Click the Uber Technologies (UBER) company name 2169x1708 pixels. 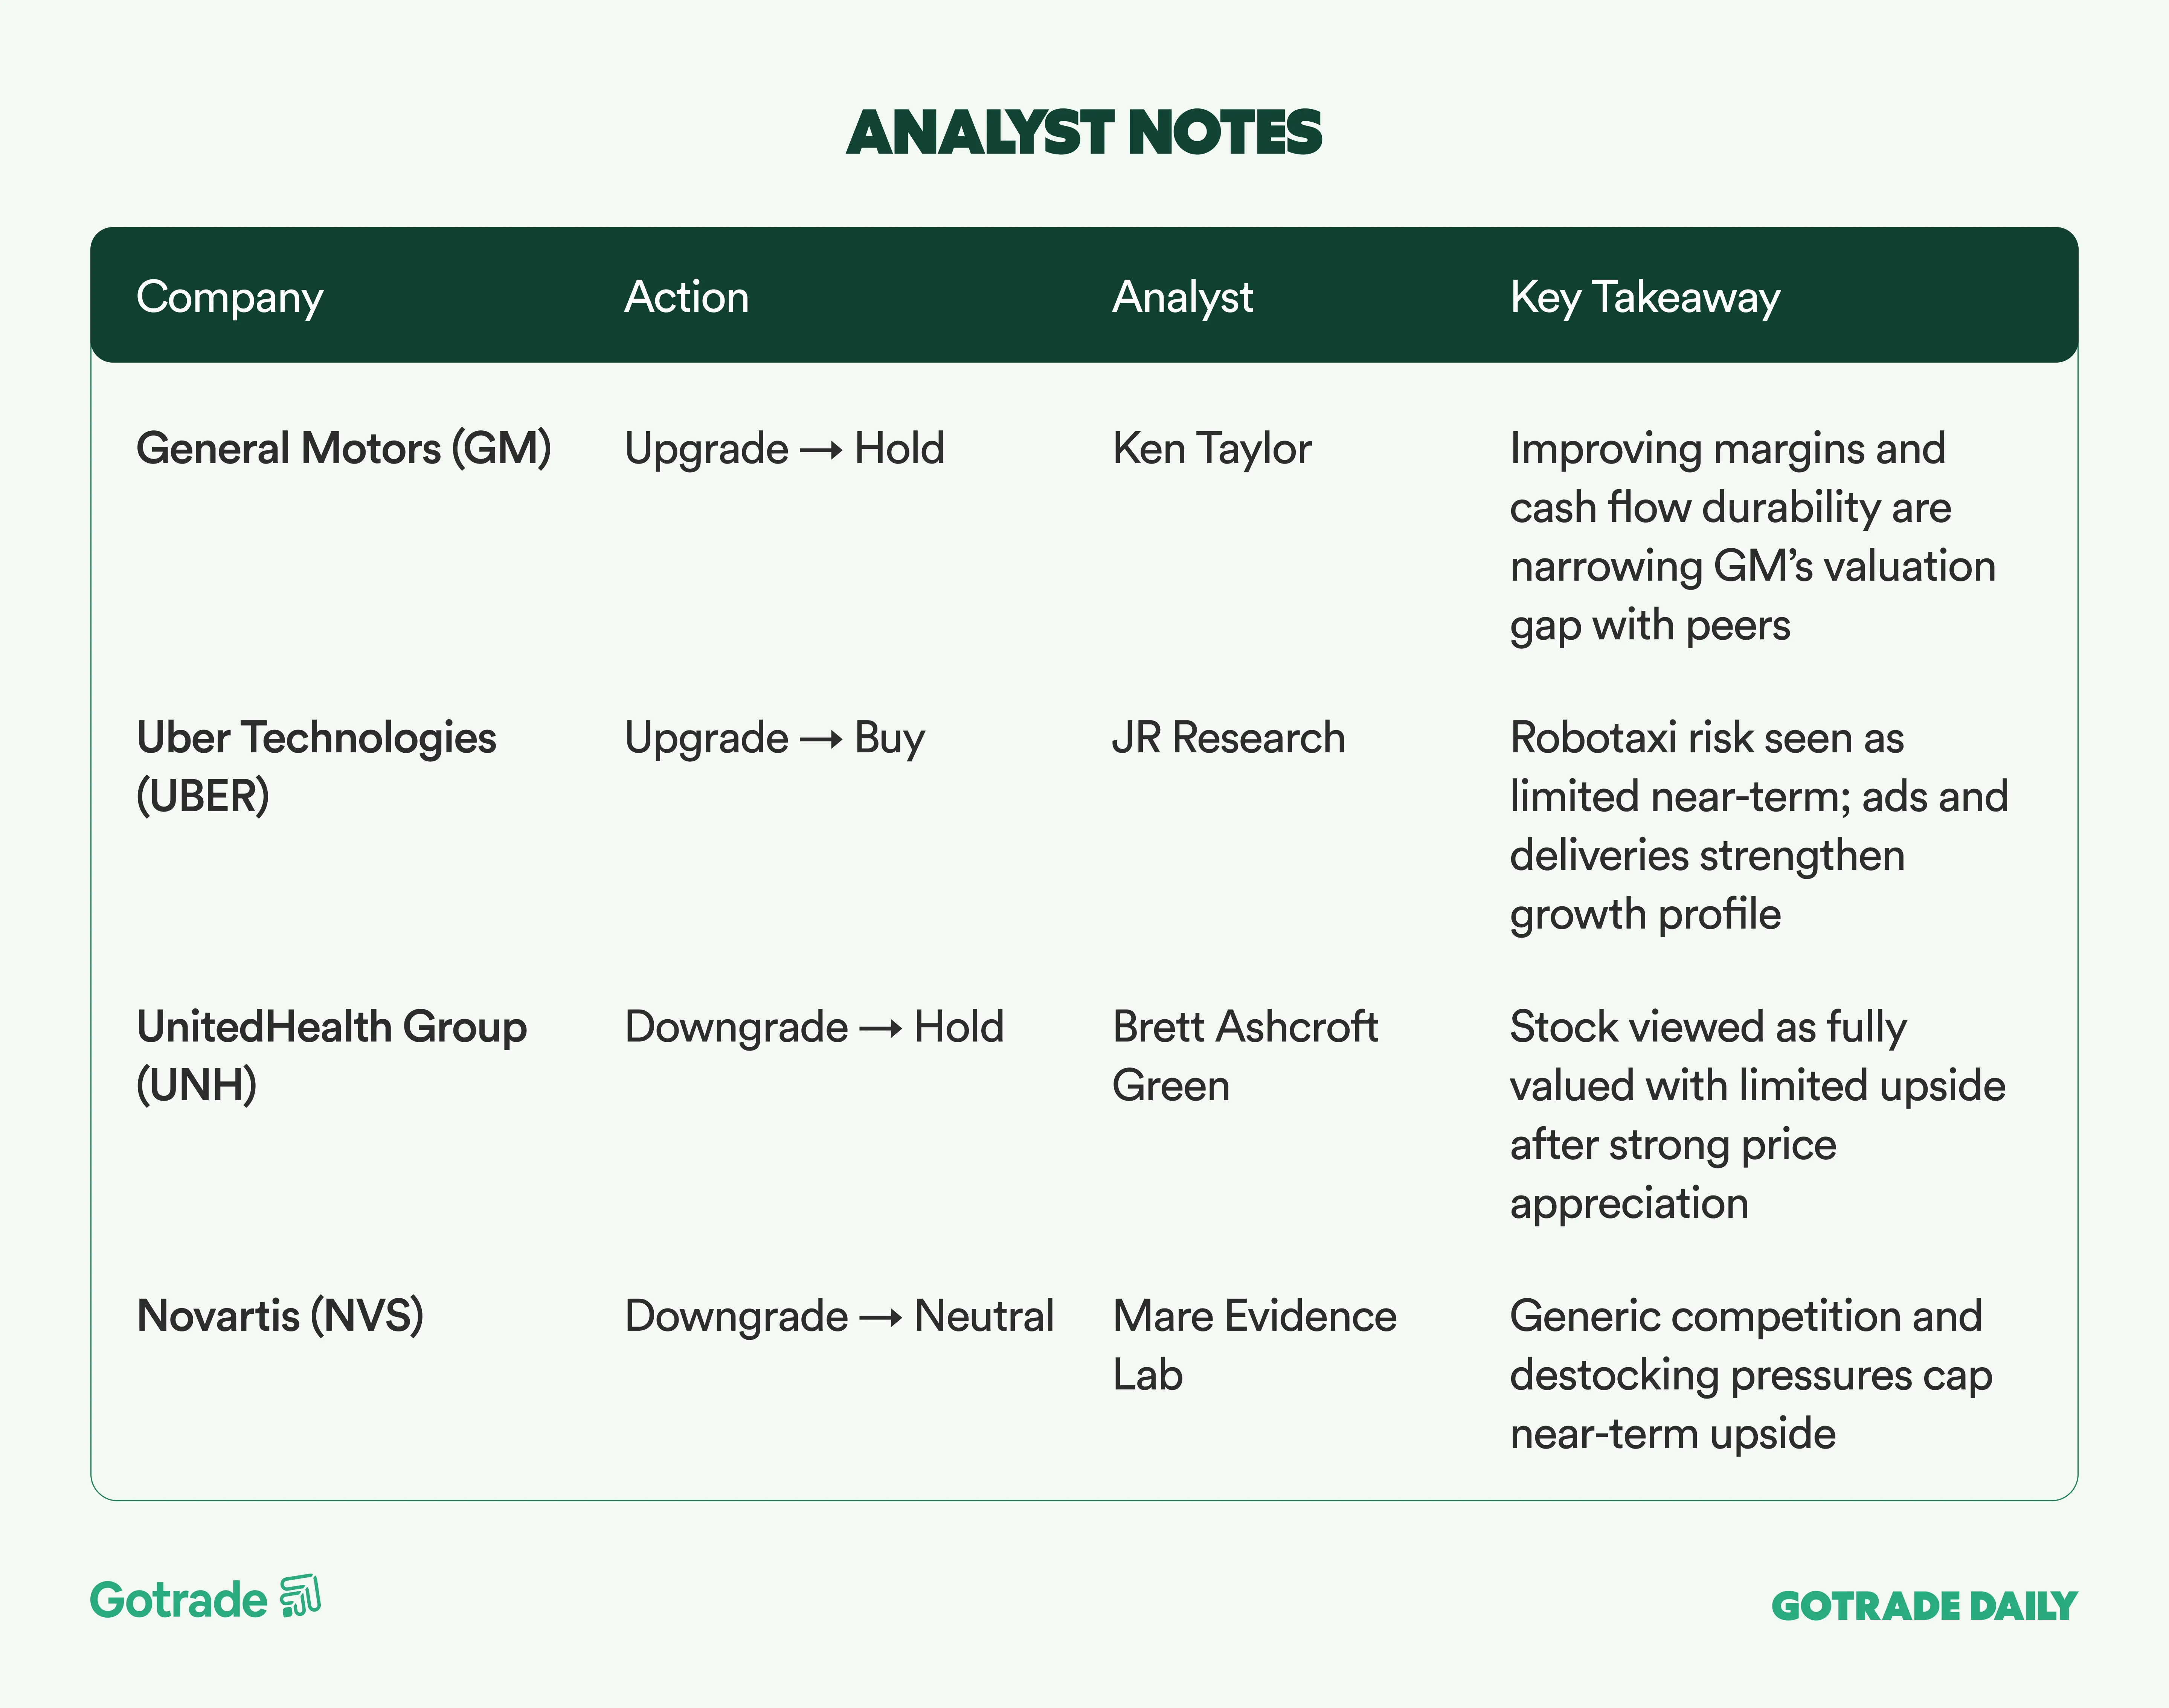pyautogui.click(x=316, y=766)
